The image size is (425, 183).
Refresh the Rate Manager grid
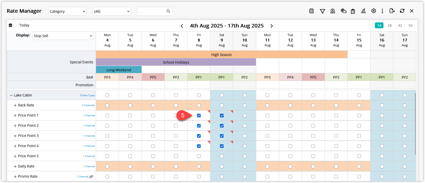[402, 11]
